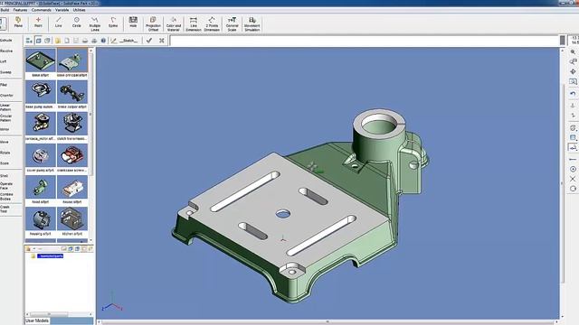
Task: Open the Features menu
Action: point(20,10)
